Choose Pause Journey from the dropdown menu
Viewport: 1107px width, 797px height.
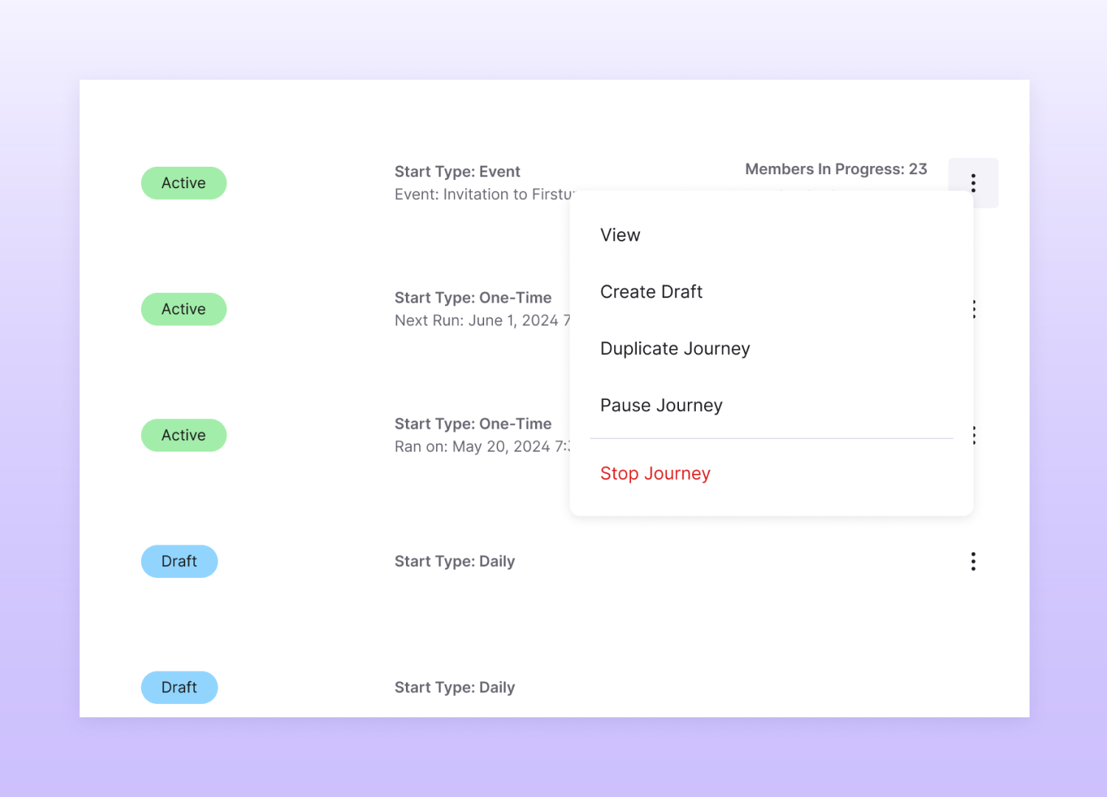coord(661,405)
